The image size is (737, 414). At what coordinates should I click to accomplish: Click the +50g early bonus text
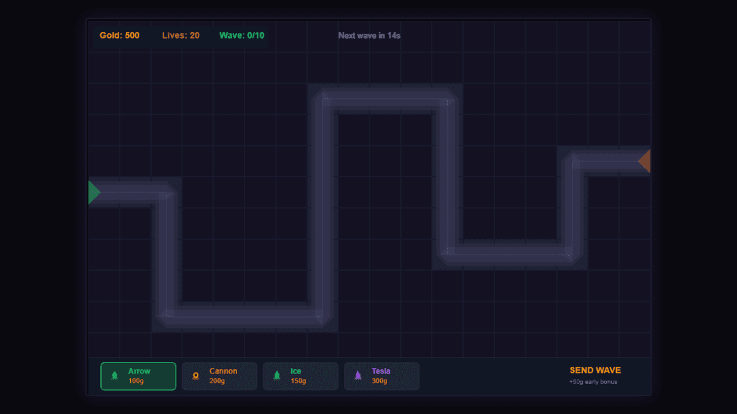coord(593,382)
